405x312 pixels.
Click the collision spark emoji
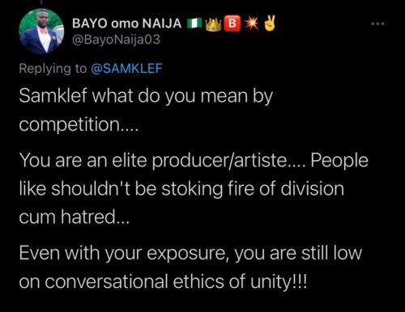[252, 23]
